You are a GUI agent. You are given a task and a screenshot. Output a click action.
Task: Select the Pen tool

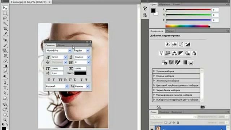point(5,82)
